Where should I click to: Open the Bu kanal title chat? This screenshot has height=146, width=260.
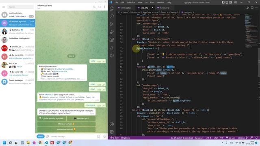17,73
